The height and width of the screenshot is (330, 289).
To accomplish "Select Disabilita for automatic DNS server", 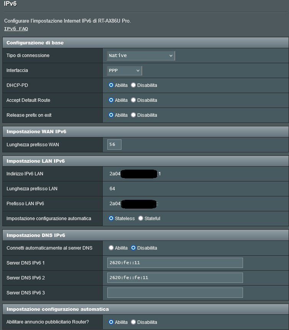I will point(133,248).
